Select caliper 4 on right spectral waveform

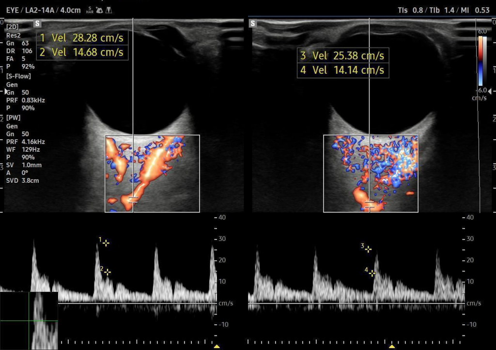372,273
